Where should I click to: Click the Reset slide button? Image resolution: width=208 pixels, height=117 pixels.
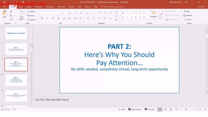click(x=30, y=16)
